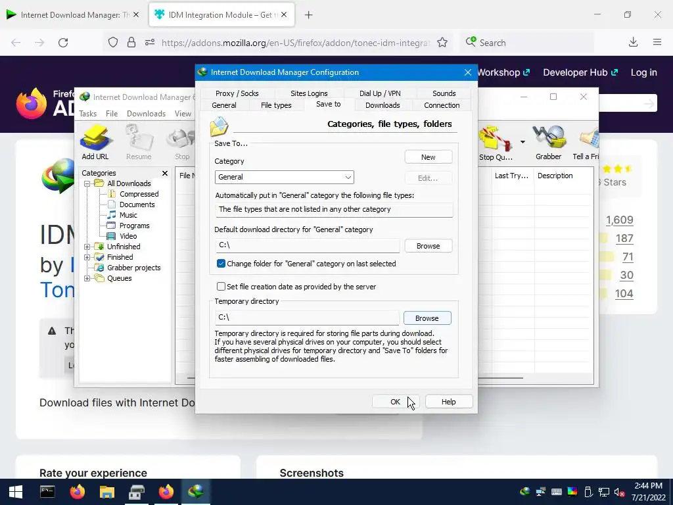Image resolution: width=673 pixels, height=505 pixels.
Task: Select Programs category in IDM tree
Action: point(134,226)
